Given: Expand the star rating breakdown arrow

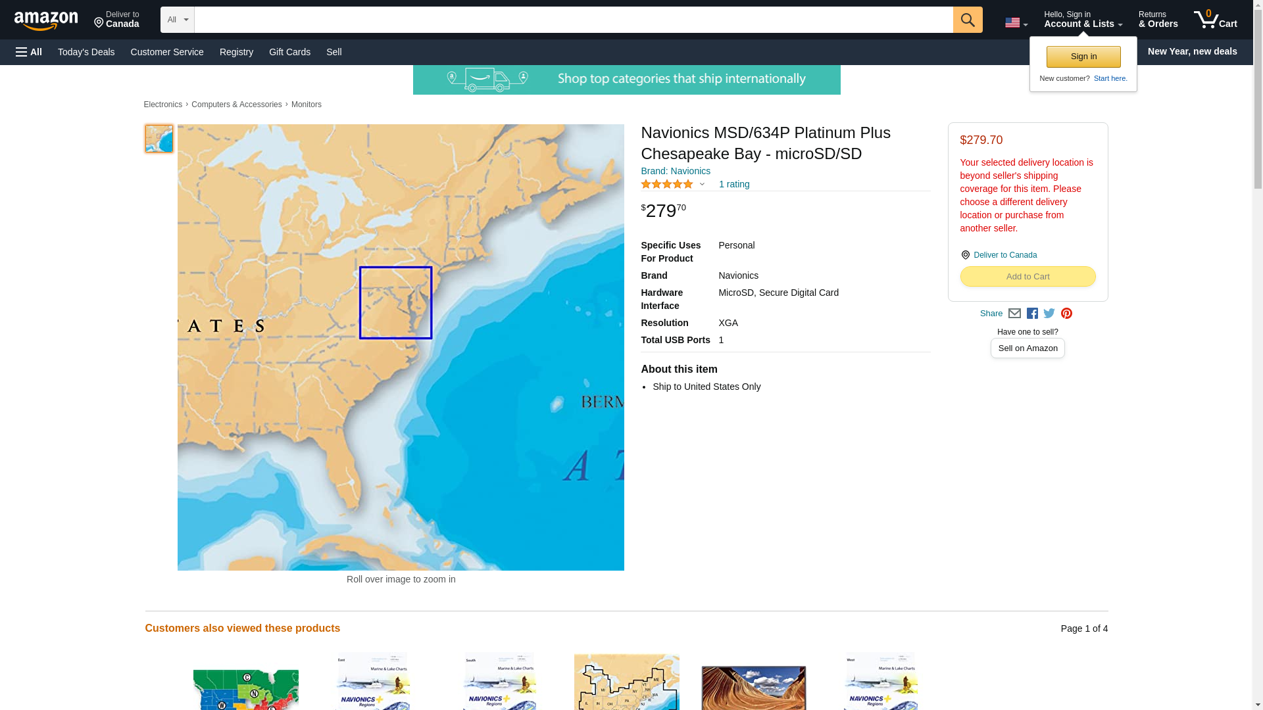Looking at the screenshot, I should 702,185.
